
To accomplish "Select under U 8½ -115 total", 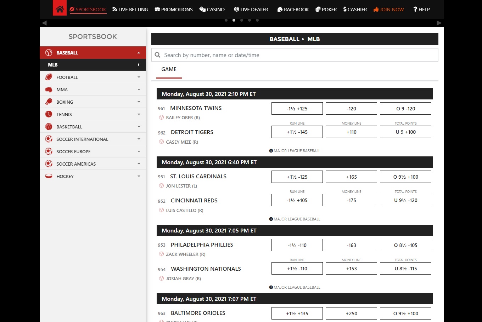I will [405, 269].
